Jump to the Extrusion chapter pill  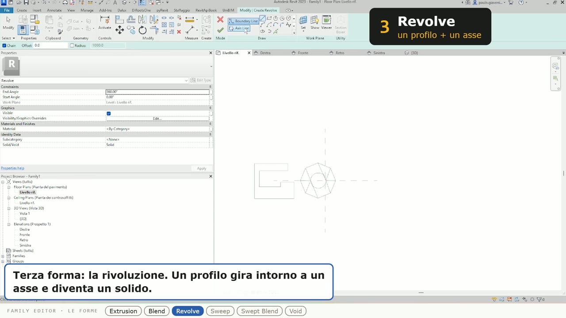click(123, 311)
